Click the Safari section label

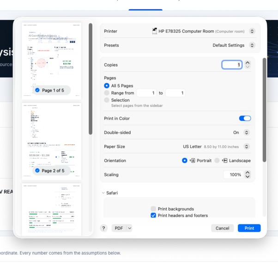pyautogui.click(x=112, y=193)
